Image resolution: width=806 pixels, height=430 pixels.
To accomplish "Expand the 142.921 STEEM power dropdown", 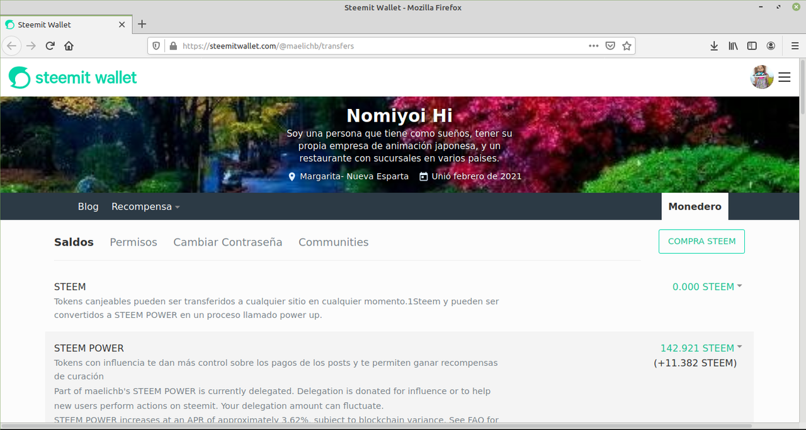I will [701, 348].
